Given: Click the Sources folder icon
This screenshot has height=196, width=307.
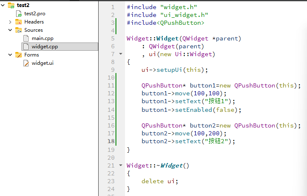Looking at the screenshot, I should (19, 30).
